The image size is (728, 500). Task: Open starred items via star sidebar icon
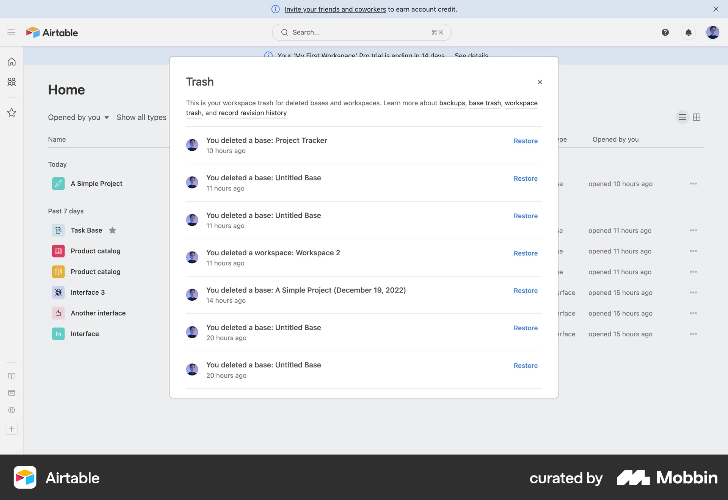(x=11, y=112)
